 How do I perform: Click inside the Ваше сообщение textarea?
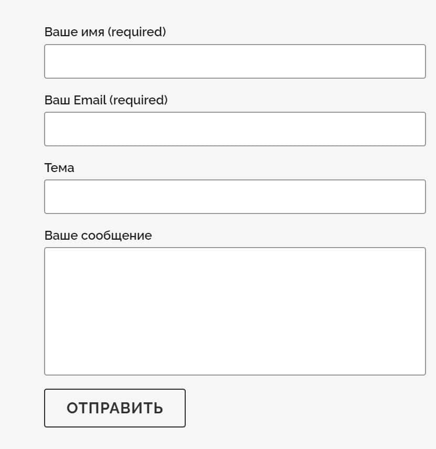235,311
